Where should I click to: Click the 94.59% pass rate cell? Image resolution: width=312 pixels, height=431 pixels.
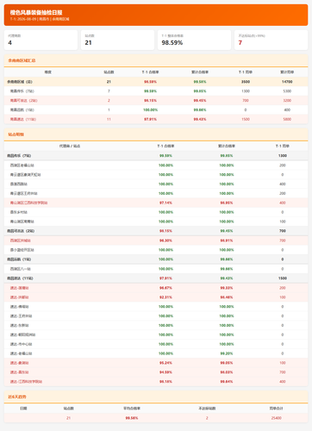(165, 372)
